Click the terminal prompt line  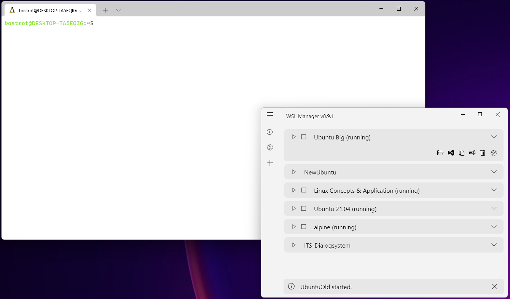(49, 23)
